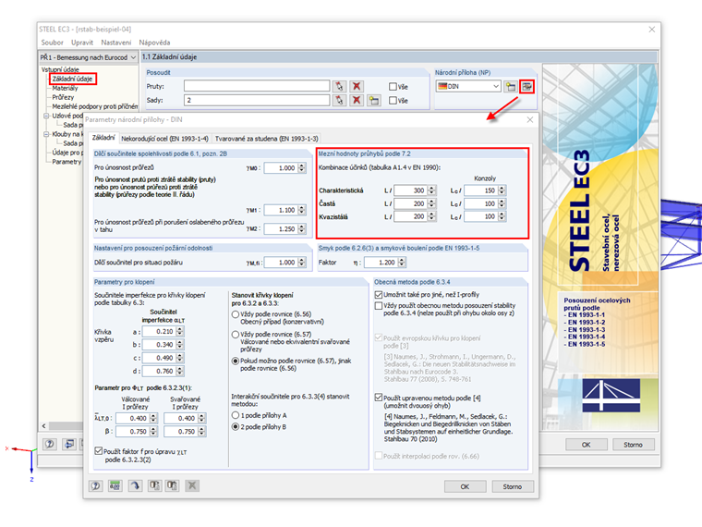Click the bridge logo on STEEL EC3 banner

(x=611, y=396)
